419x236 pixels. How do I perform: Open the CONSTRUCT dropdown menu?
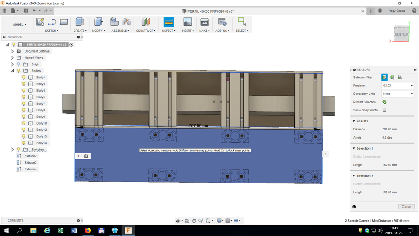(146, 31)
